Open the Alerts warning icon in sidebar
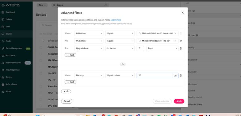241x116 pixels. [3, 41]
